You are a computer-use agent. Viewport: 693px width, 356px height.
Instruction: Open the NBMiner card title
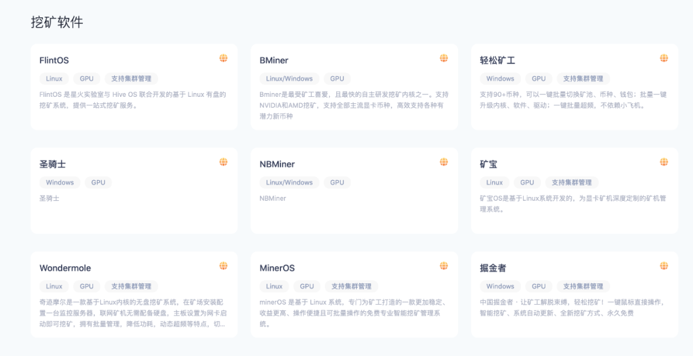click(x=277, y=164)
